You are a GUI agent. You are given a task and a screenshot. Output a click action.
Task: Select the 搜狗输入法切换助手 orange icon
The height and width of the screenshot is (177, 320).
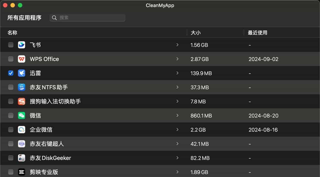(21, 101)
